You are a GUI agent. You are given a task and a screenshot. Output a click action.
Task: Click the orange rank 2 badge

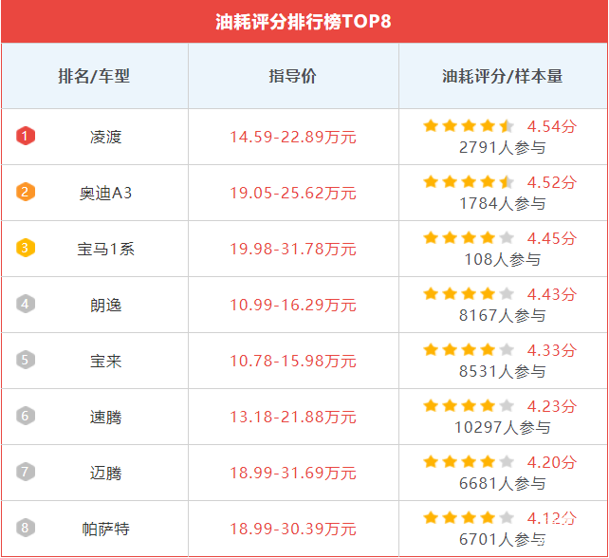point(26,193)
